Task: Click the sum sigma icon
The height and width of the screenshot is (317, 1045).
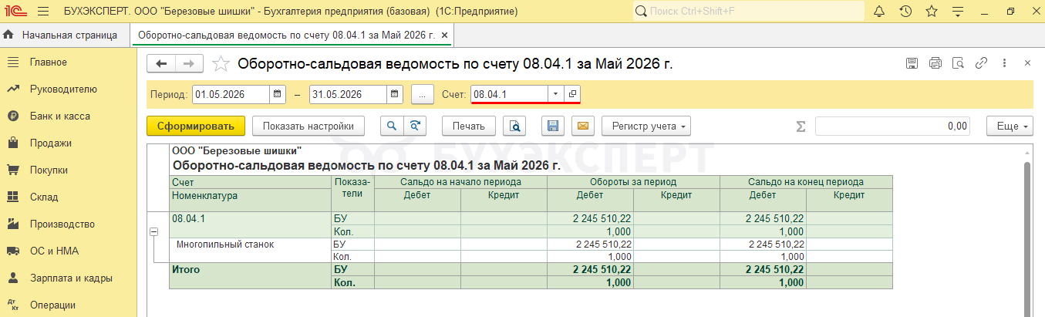Action: click(801, 126)
